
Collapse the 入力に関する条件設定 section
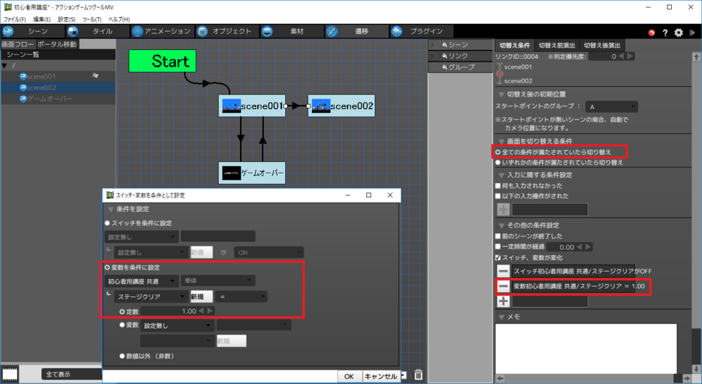[501, 175]
